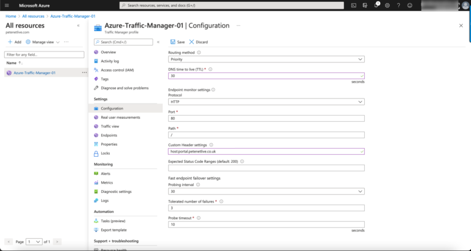Collapse the All resources panel chevron
This screenshot has width=471, height=251.
78,26
